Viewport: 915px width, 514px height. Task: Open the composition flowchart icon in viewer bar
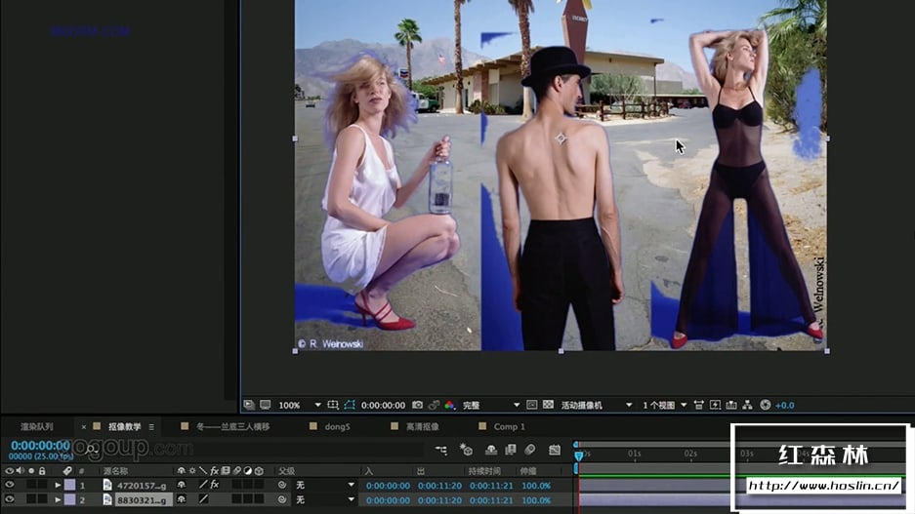coord(747,405)
